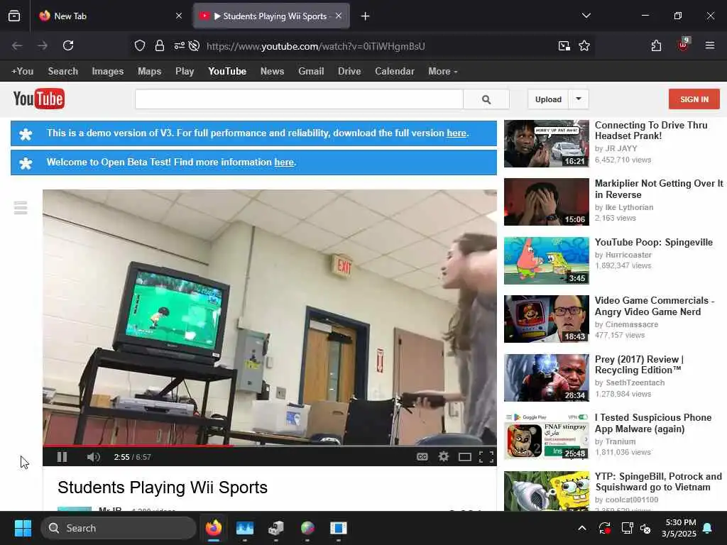Screen dimensions: 727x545
Task: Open video player settings gear
Action: pyautogui.click(x=443, y=457)
